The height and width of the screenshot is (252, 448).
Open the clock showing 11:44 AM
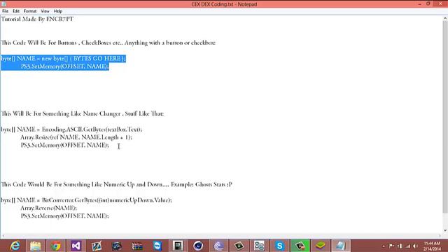coord(432,246)
